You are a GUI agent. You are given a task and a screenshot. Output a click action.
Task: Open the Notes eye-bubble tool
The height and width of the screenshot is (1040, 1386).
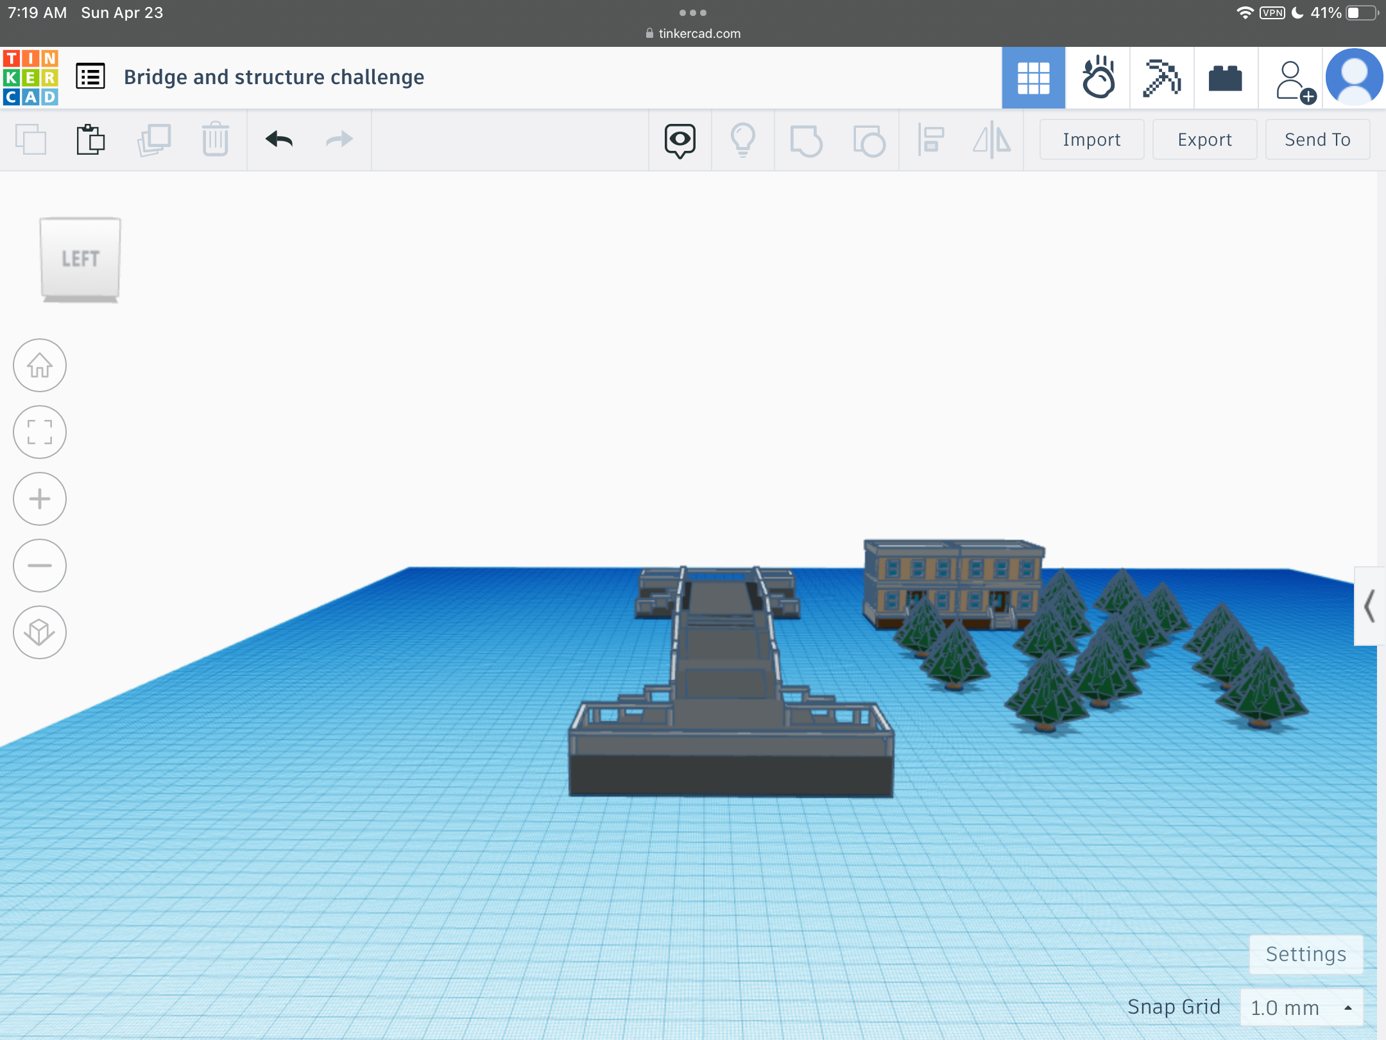click(680, 140)
